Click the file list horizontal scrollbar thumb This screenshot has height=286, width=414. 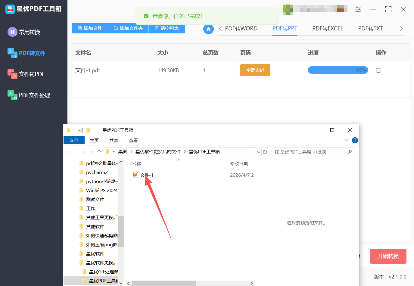[x=164, y=283]
